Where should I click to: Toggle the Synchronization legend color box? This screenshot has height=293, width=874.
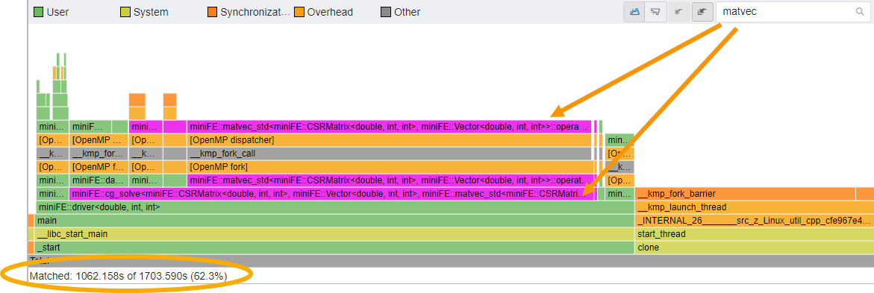tap(213, 12)
